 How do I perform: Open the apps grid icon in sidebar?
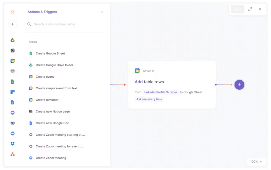13,12
